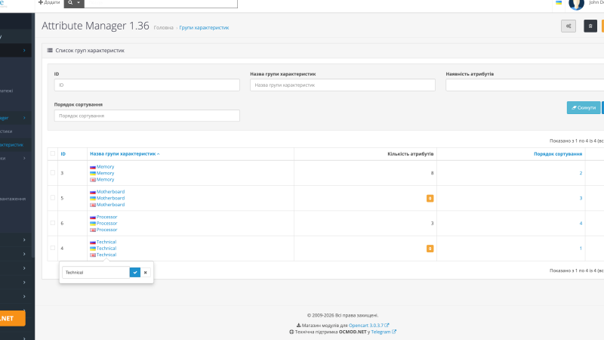The width and height of the screenshot is (604, 340).
Task: Click the Назва групи характеристик filter field
Action: [343, 85]
